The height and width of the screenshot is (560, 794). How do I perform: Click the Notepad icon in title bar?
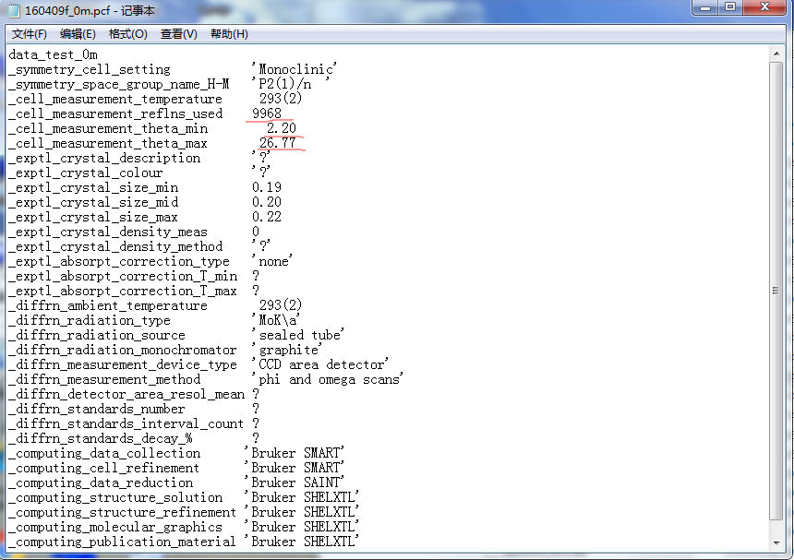coord(14,10)
